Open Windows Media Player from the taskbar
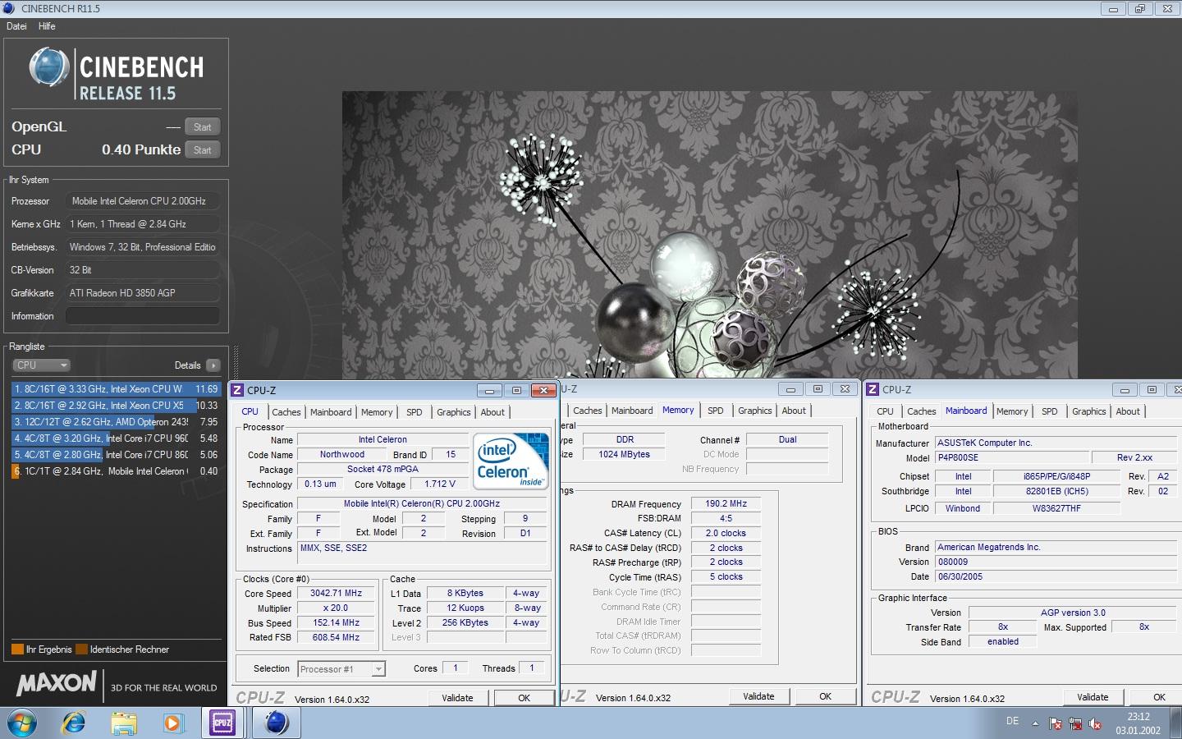 [x=172, y=723]
